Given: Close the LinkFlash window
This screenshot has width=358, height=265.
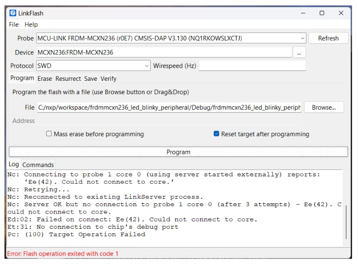Looking at the screenshot, I should tap(341, 13).
